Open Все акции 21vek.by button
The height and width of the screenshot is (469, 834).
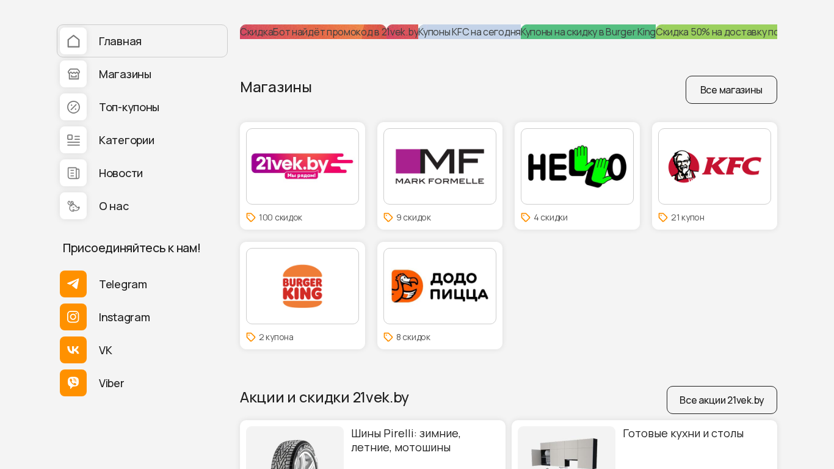pos(721,400)
